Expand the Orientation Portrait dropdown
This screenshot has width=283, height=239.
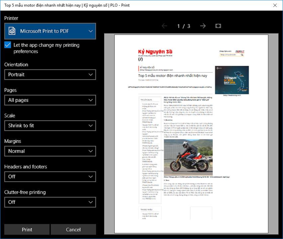[x=50, y=75]
